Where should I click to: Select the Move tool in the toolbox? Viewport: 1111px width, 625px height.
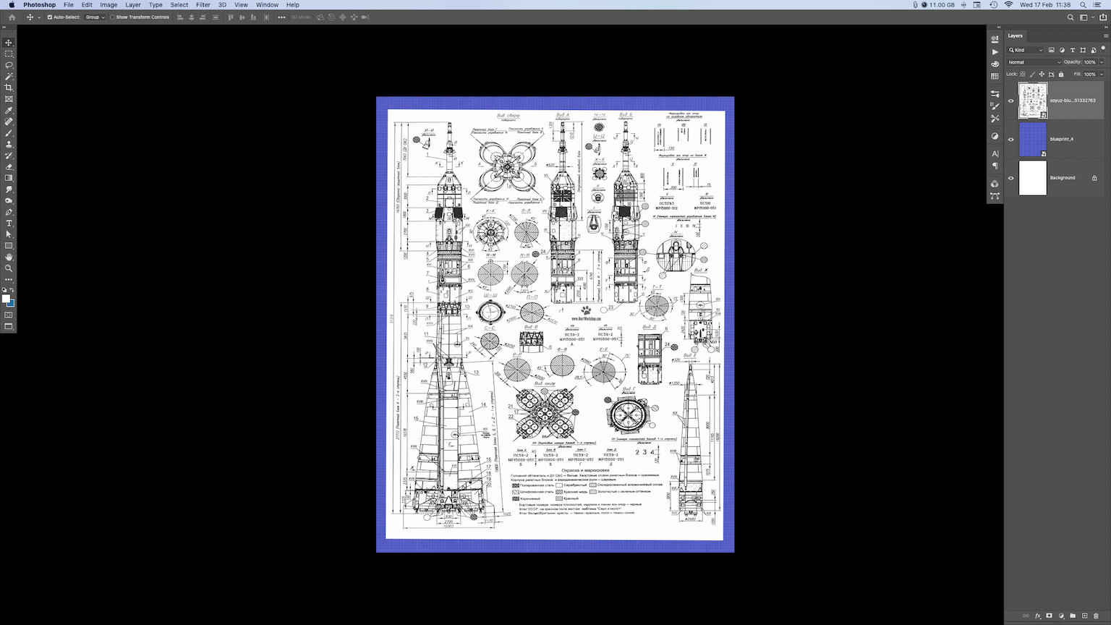pyautogui.click(x=9, y=43)
